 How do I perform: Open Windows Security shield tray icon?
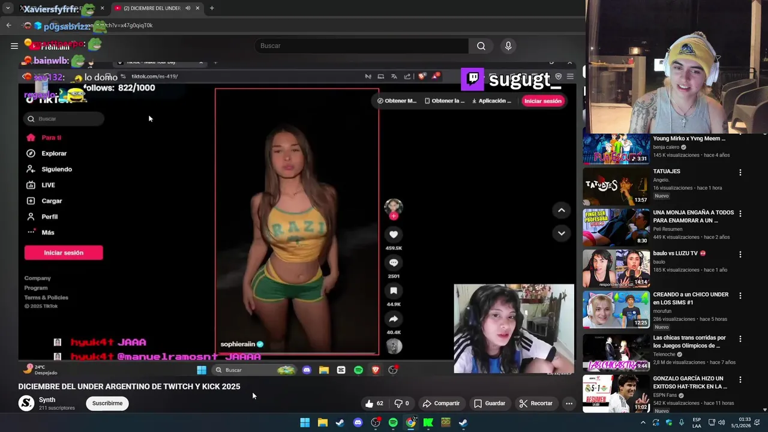point(669,422)
